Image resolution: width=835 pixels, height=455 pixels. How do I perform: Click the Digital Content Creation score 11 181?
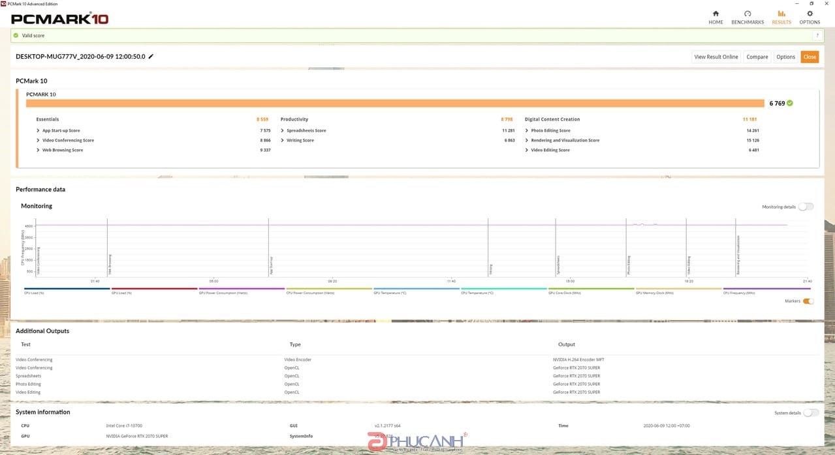(750, 119)
